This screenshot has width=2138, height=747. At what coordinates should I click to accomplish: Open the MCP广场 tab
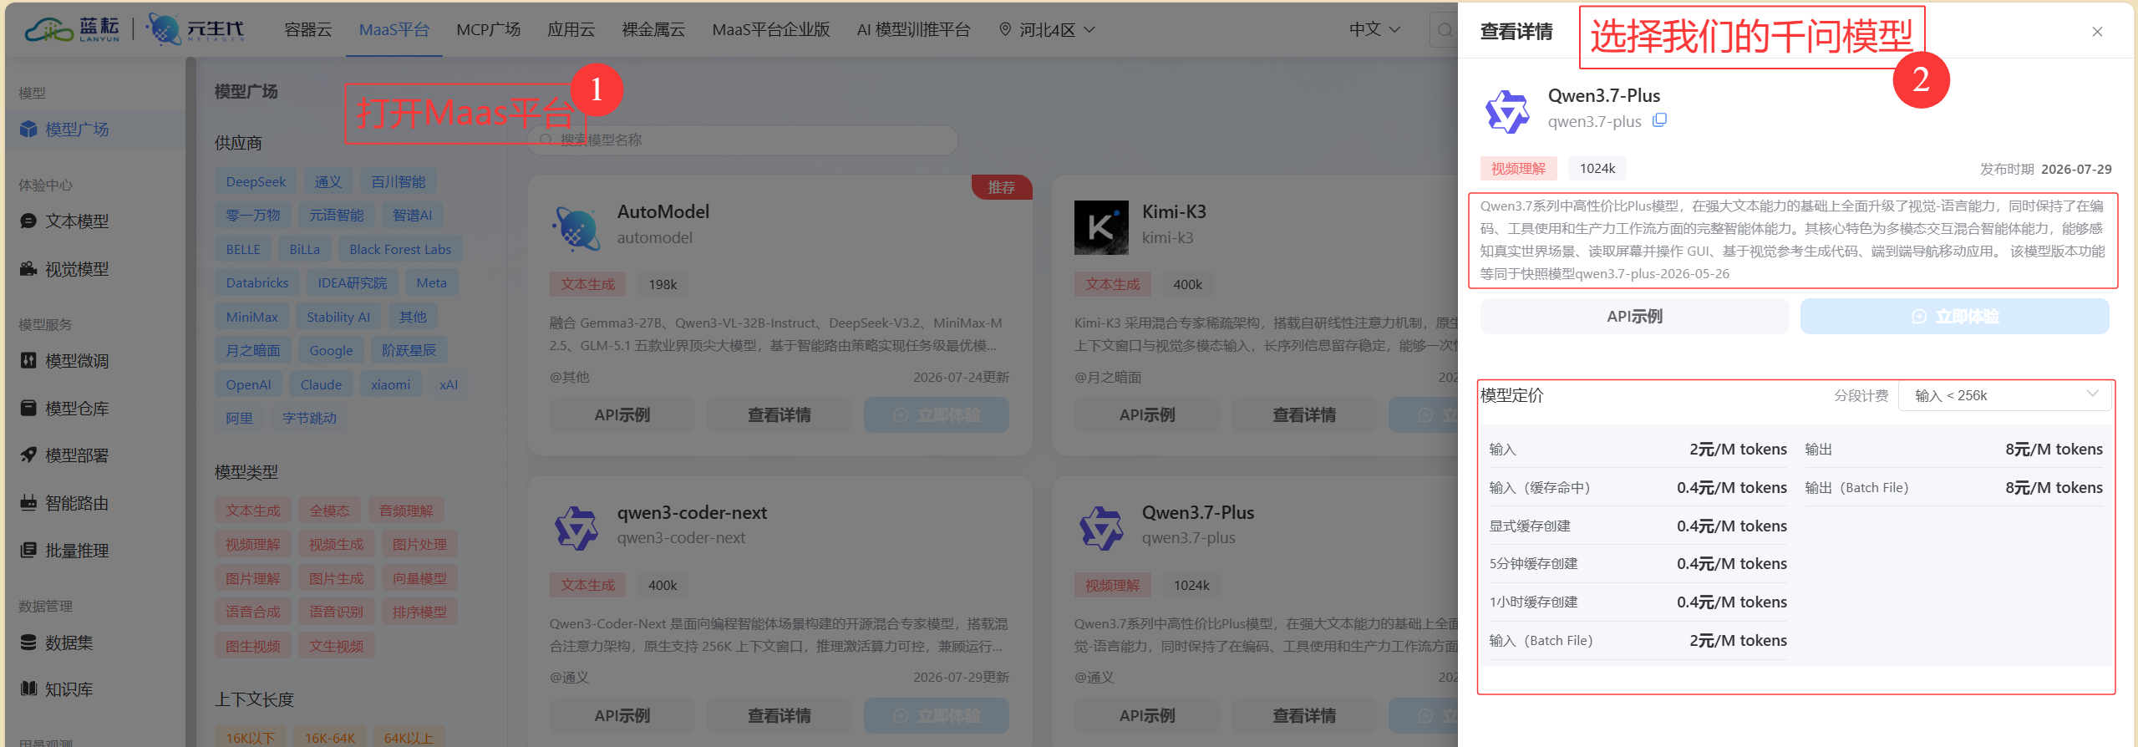489,30
